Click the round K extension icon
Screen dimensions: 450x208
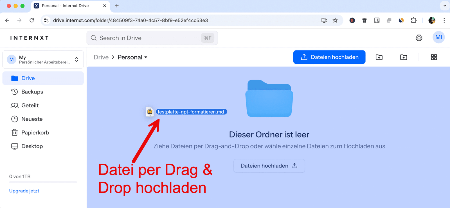click(x=352, y=20)
